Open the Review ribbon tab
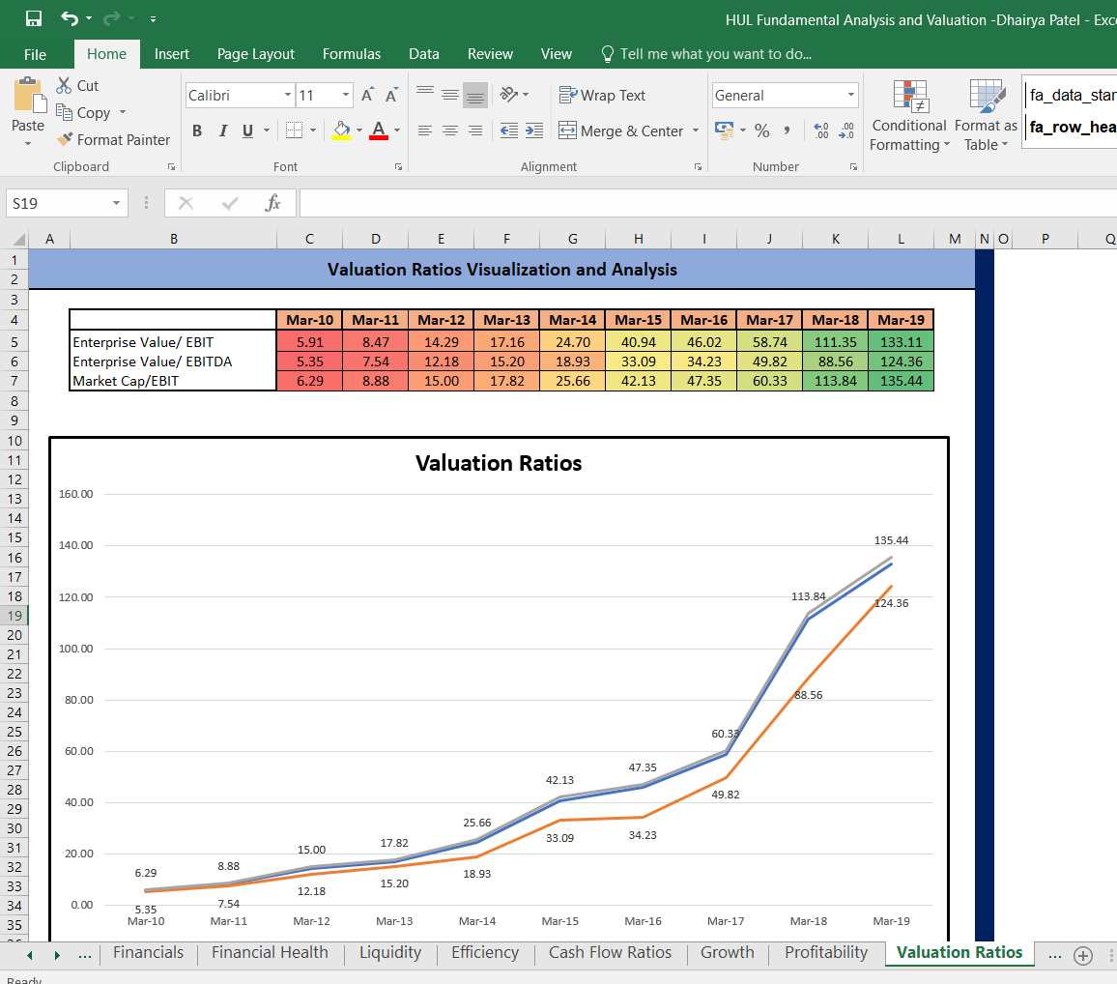The image size is (1117, 984). coord(490,54)
